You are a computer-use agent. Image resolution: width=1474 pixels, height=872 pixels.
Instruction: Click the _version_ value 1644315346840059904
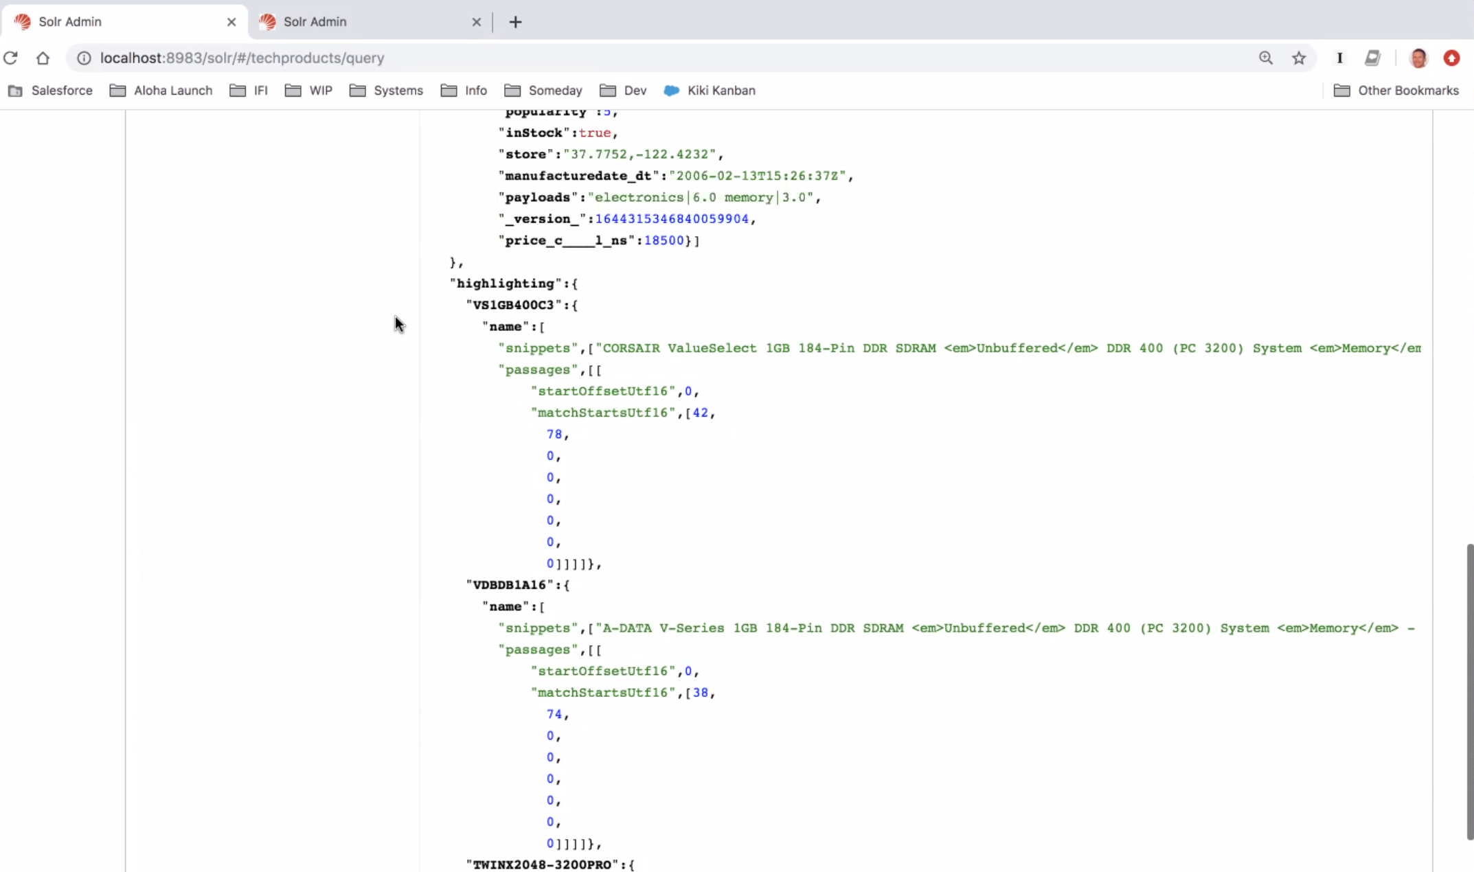tap(672, 219)
